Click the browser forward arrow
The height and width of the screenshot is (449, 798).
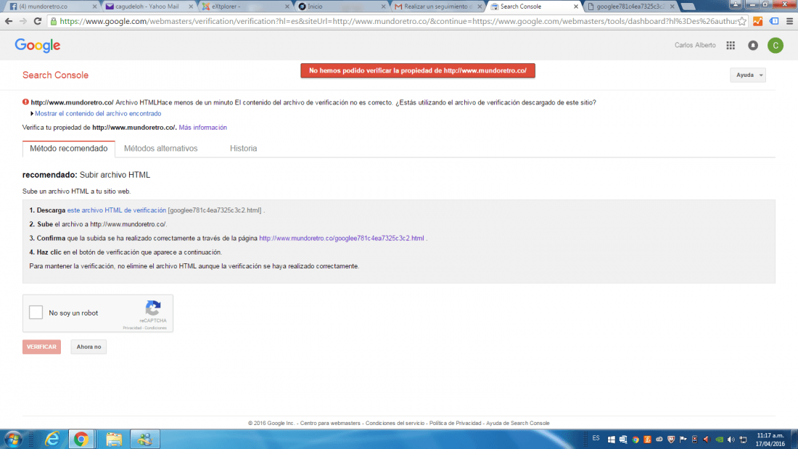[x=23, y=21]
